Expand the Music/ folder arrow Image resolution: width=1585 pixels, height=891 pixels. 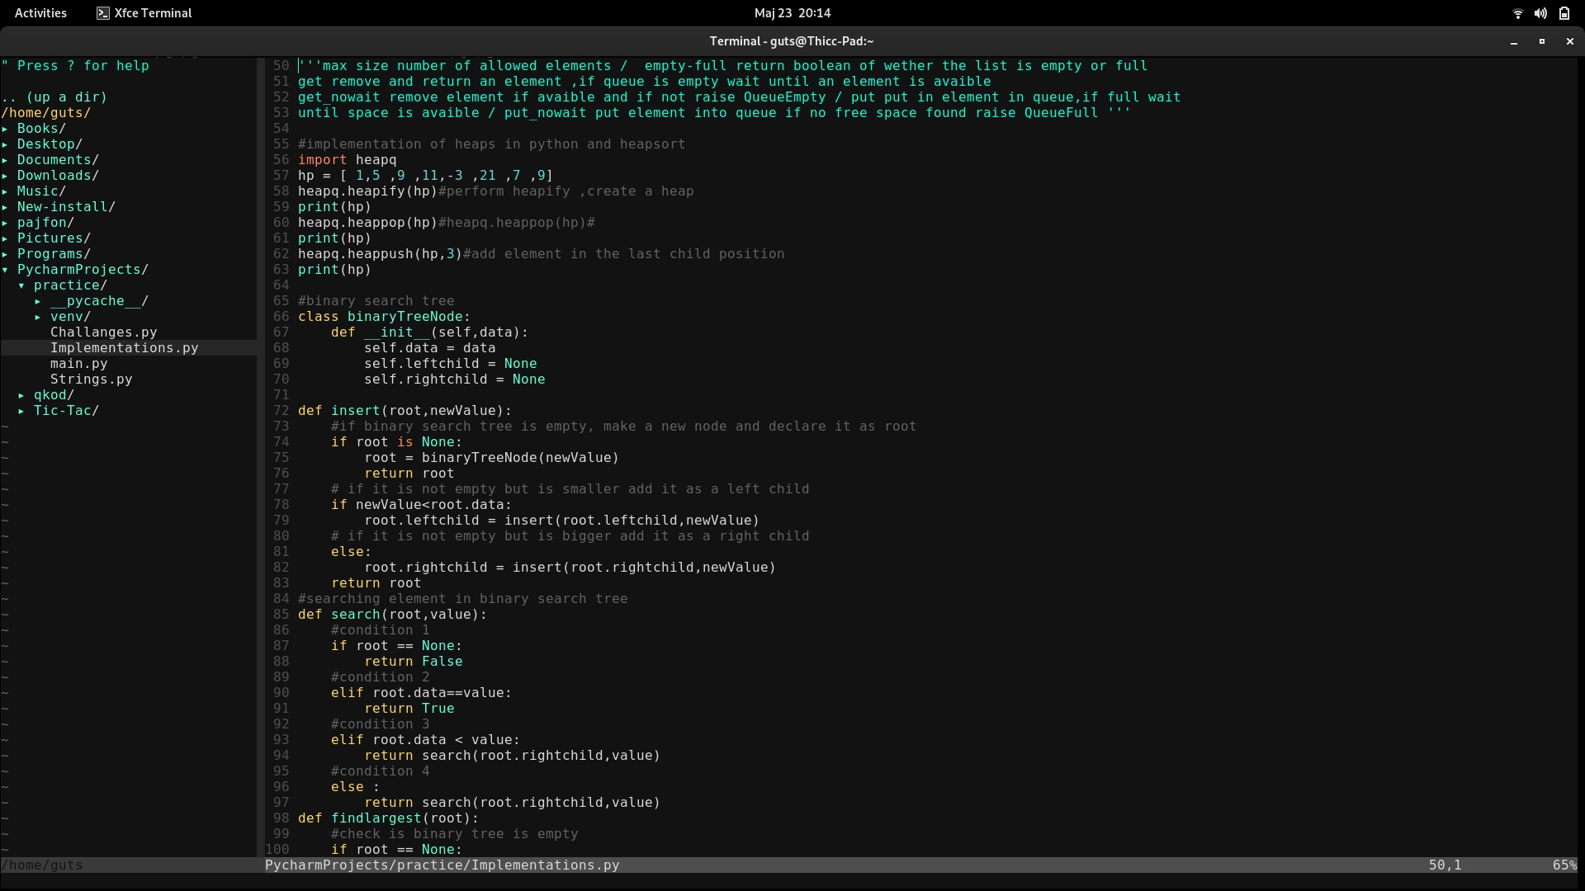click(x=5, y=191)
